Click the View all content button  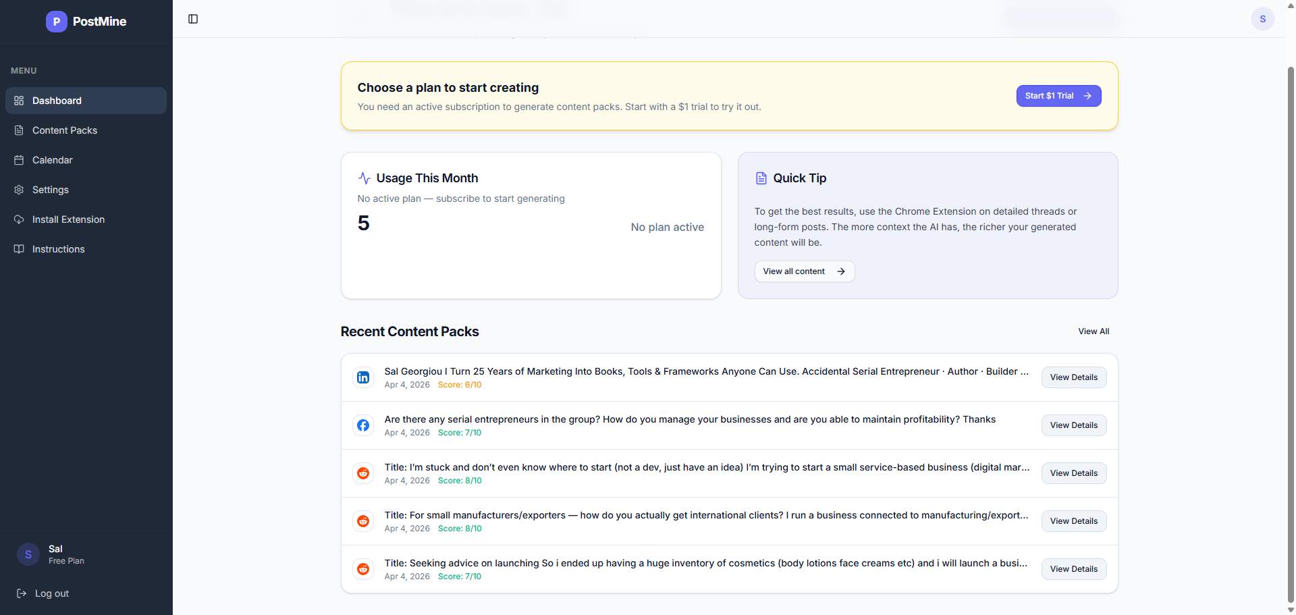coord(804,271)
